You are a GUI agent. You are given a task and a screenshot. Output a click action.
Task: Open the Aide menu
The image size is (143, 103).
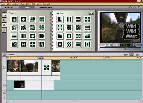(49, 4)
